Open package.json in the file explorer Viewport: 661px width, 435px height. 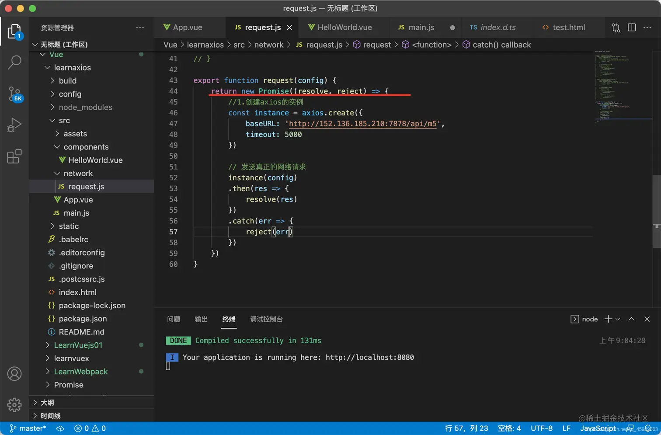(83, 319)
